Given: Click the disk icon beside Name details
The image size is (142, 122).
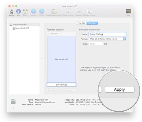Looking at the screenshot, I should pyautogui.click(x=13, y=101).
